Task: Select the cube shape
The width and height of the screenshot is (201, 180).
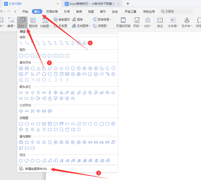Action: 61,74
